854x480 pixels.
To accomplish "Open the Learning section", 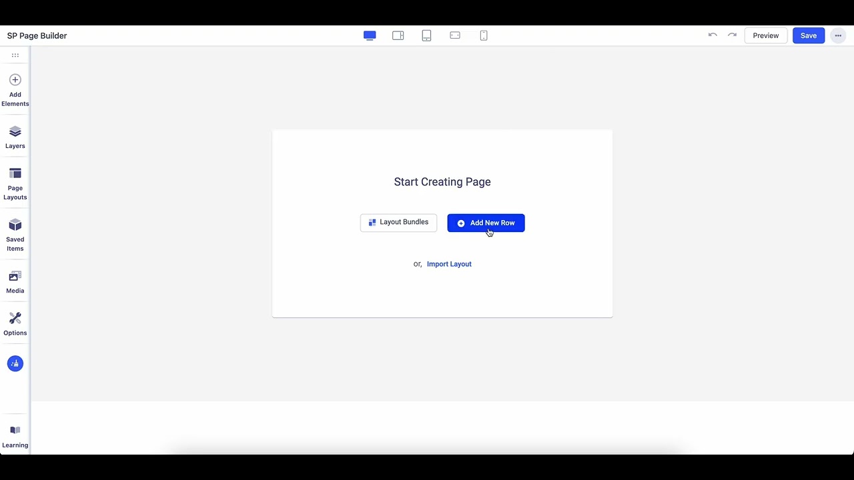I will pos(15,437).
